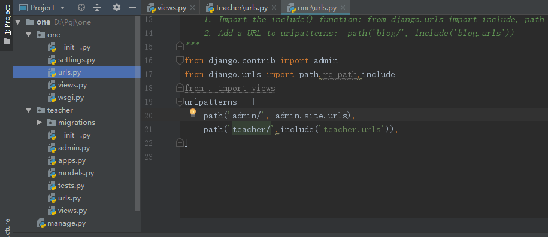Click 'teacher.urls' string in include call
Image resolution: width=548 pixels, height=237 pixels.
click(x=352, y=129)
